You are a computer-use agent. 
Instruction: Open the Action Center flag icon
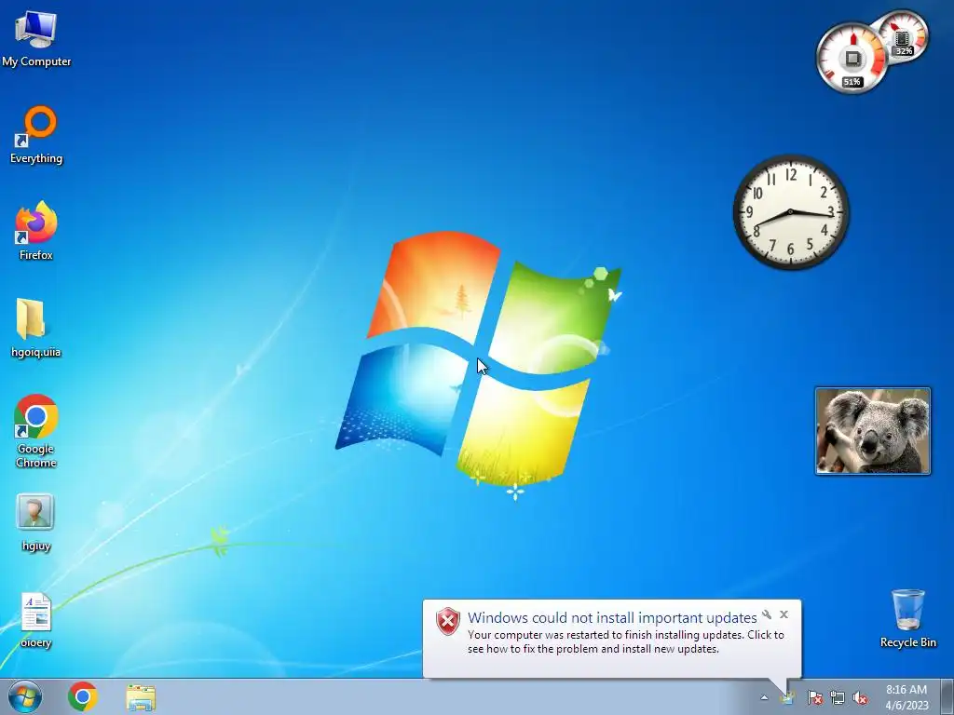[x=814, y=697]
